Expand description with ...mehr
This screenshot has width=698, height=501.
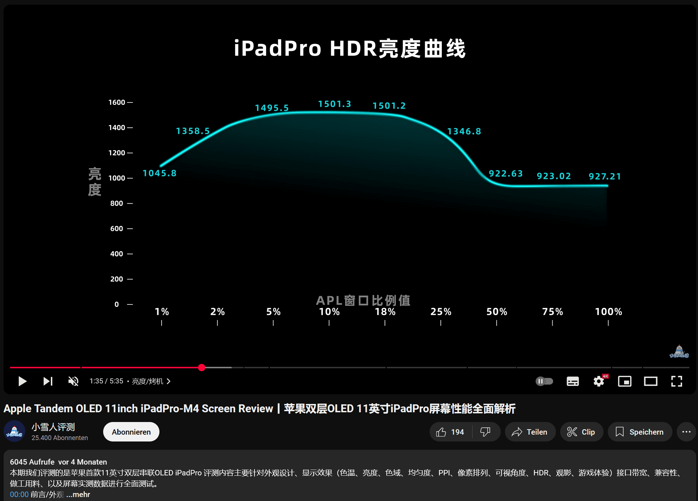click(x=78, y=495)
